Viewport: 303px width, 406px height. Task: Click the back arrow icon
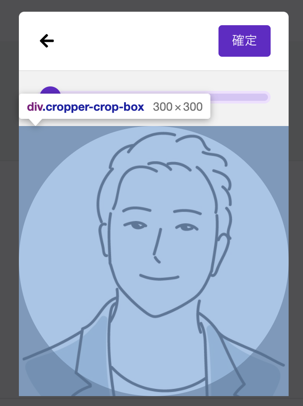47,41
